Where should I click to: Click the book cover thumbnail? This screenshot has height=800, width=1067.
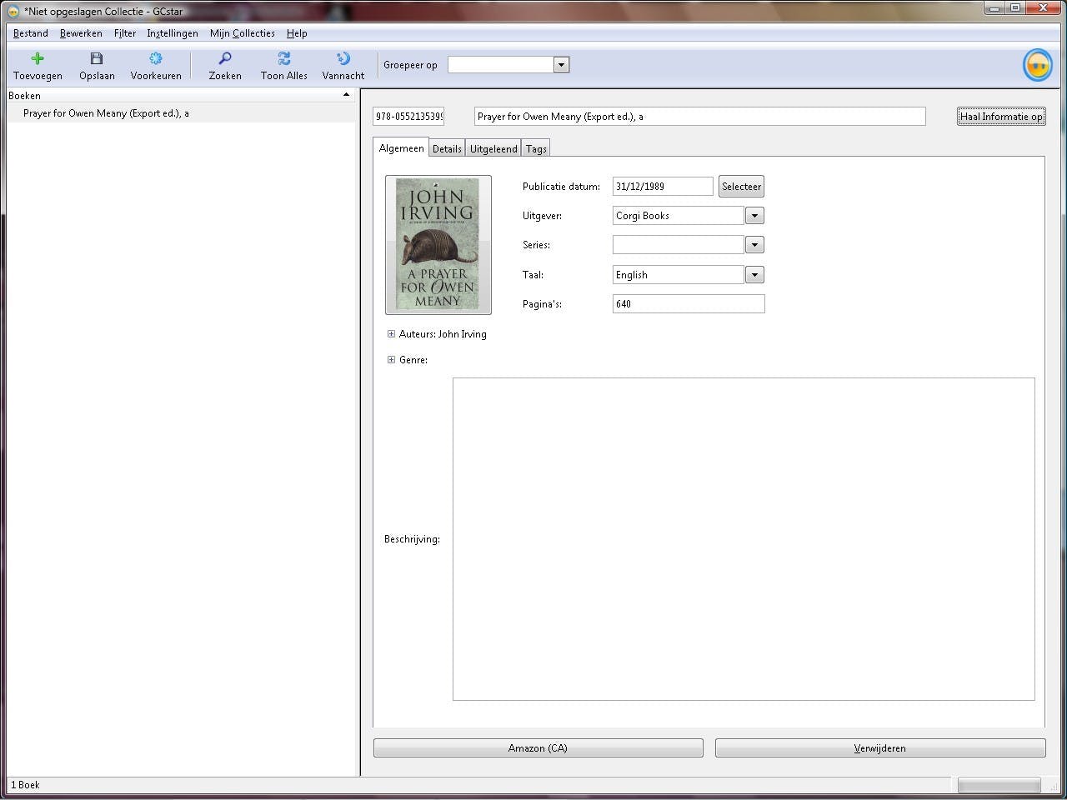438,245
